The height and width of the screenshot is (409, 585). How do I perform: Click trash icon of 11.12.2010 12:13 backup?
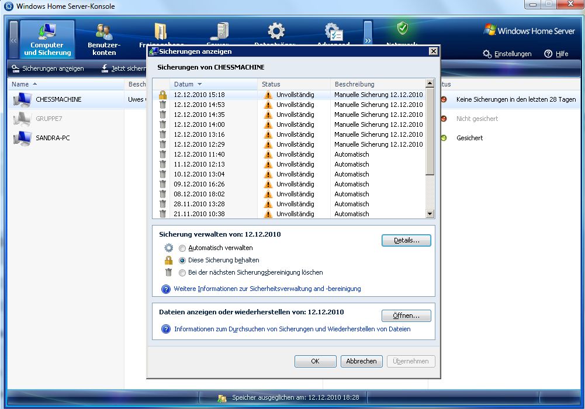pyautogui.click(x=162, y=164)
